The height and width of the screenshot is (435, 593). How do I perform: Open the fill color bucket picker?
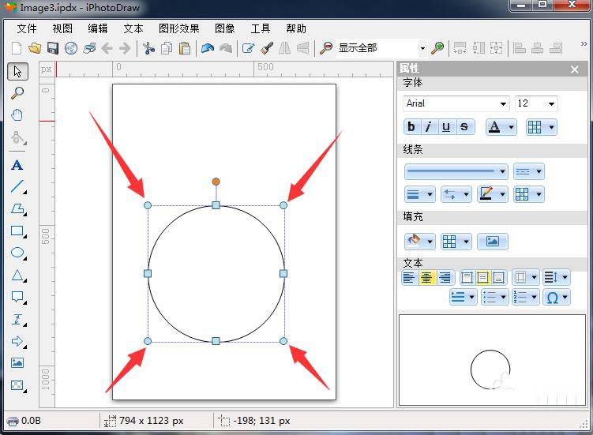[420, 242]
